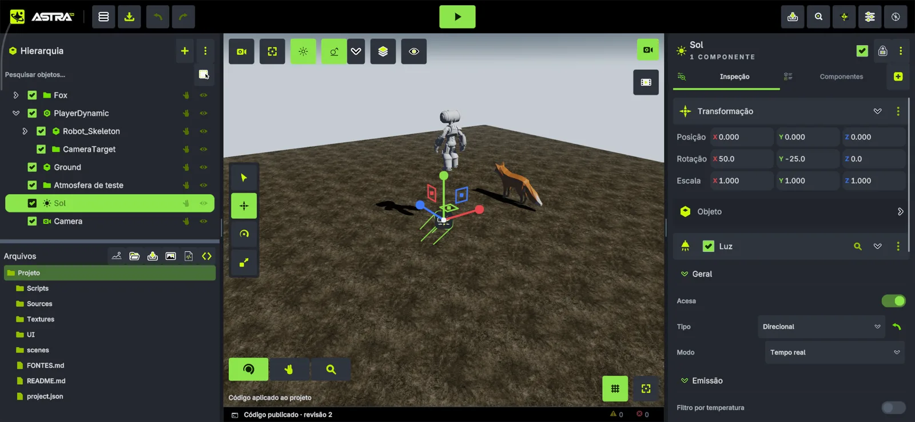Click the Pesquisar objetos search field
Viewport: 915px width, 422px height.
coord(97,75)
